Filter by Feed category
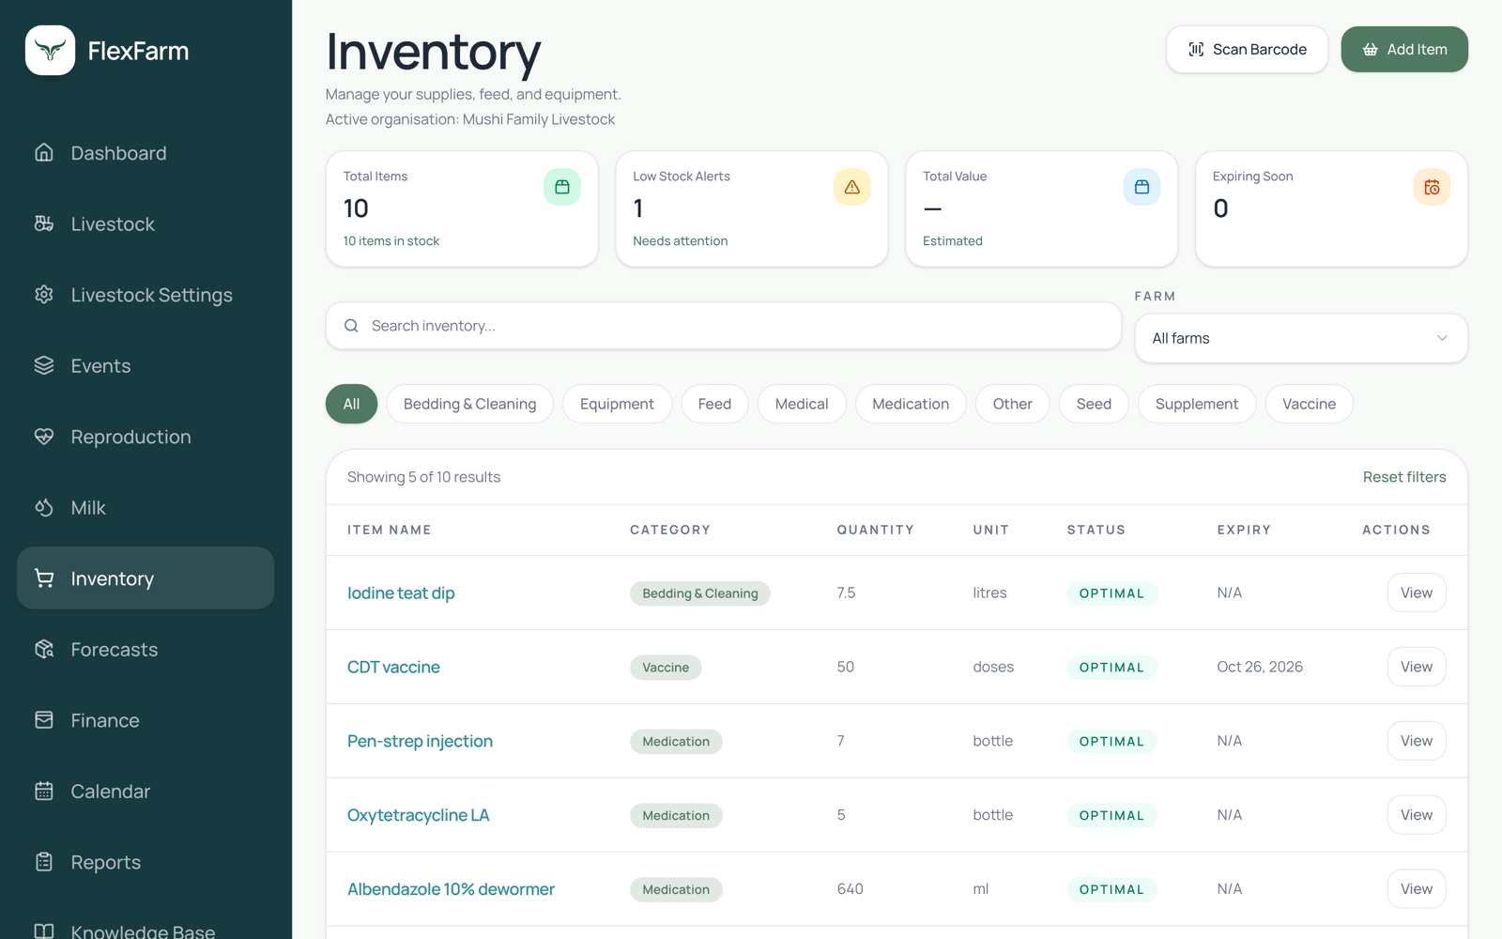This screenshot has height=939, width=1502. [714, 404]
